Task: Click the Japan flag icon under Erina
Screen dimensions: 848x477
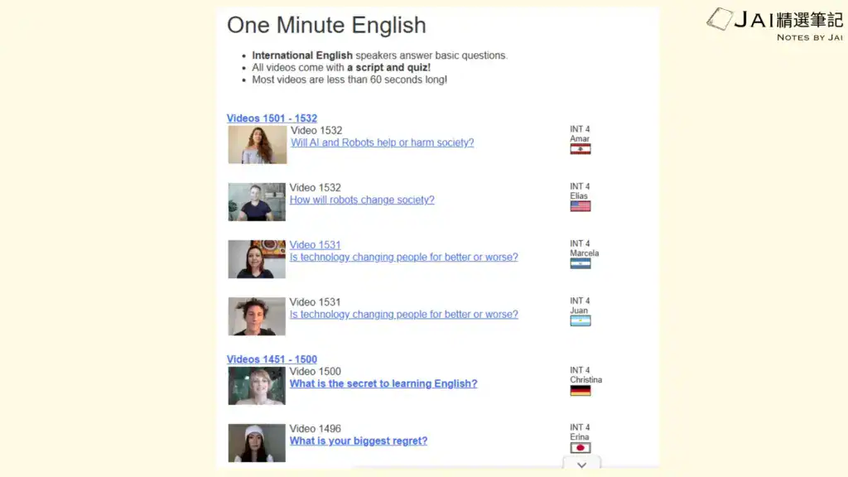Action: (580, 447)
